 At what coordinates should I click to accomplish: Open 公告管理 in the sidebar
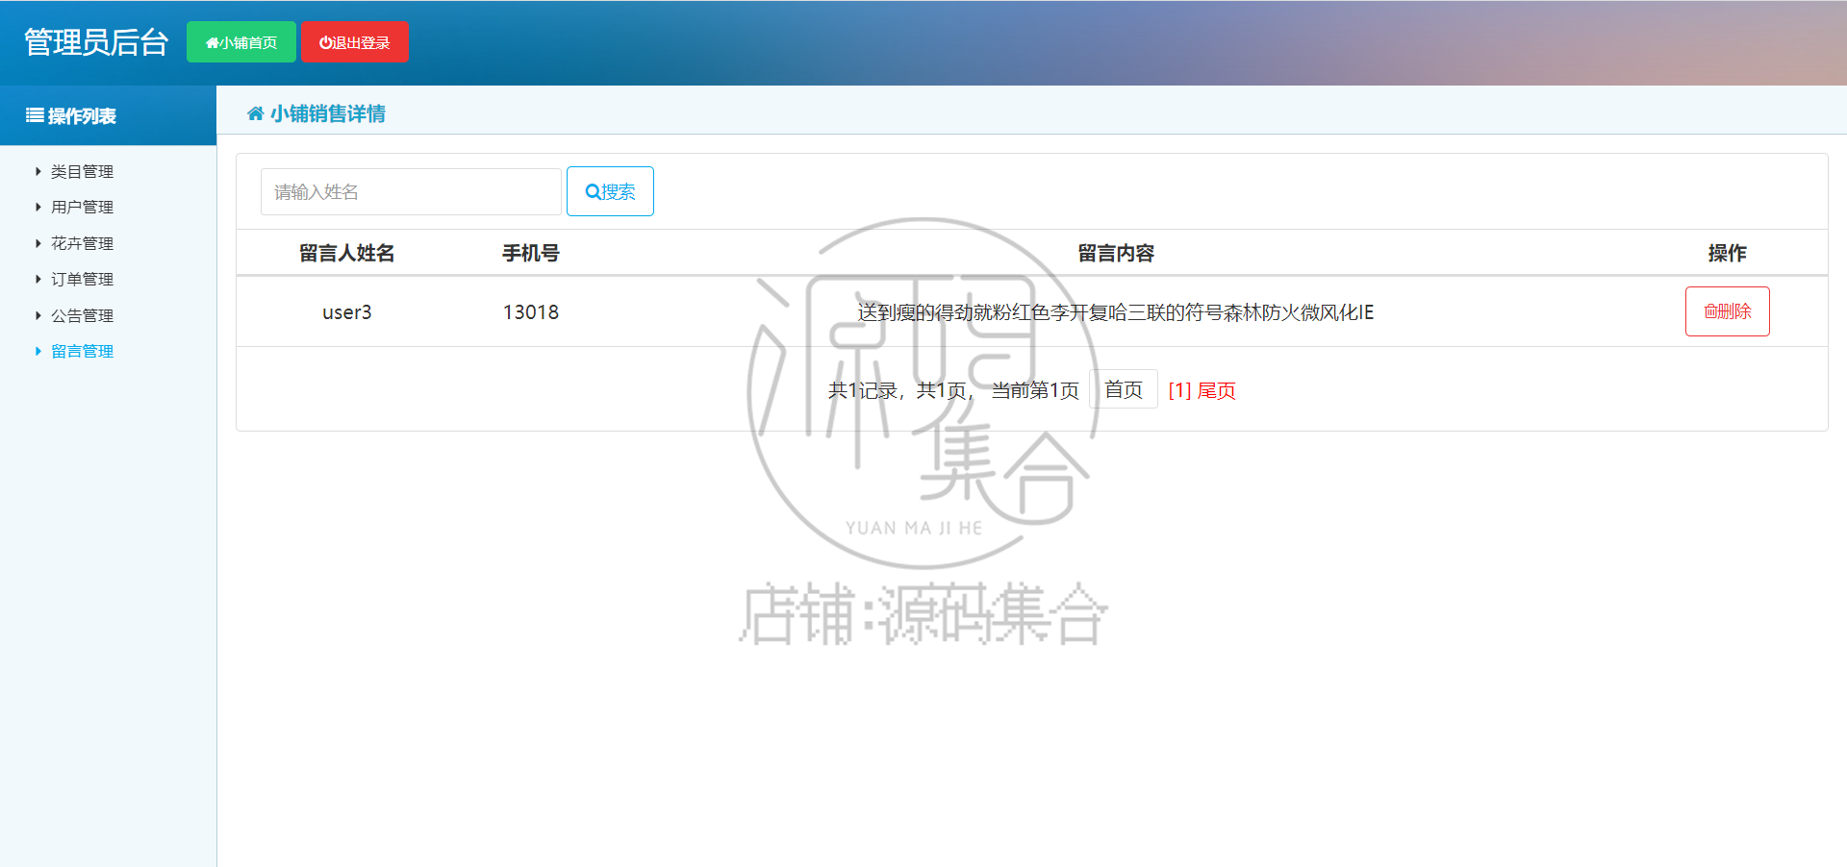coord(82,315)
